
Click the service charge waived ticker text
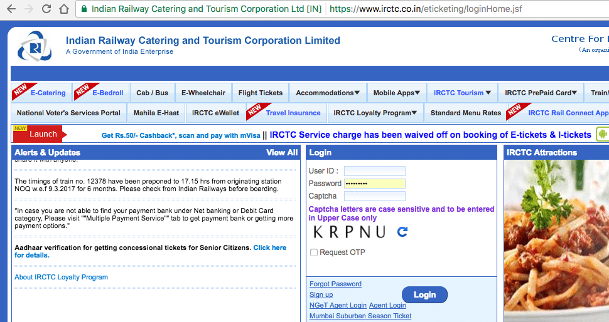430,135
